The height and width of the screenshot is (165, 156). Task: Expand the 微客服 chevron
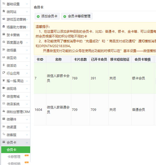point(27,135)
